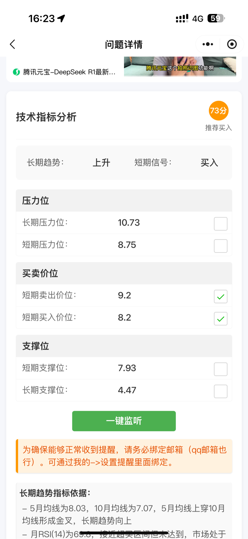The width and height of the screenshot is (248, 539).
Task: Tap the back arrow icon
Action: (13, 44)
